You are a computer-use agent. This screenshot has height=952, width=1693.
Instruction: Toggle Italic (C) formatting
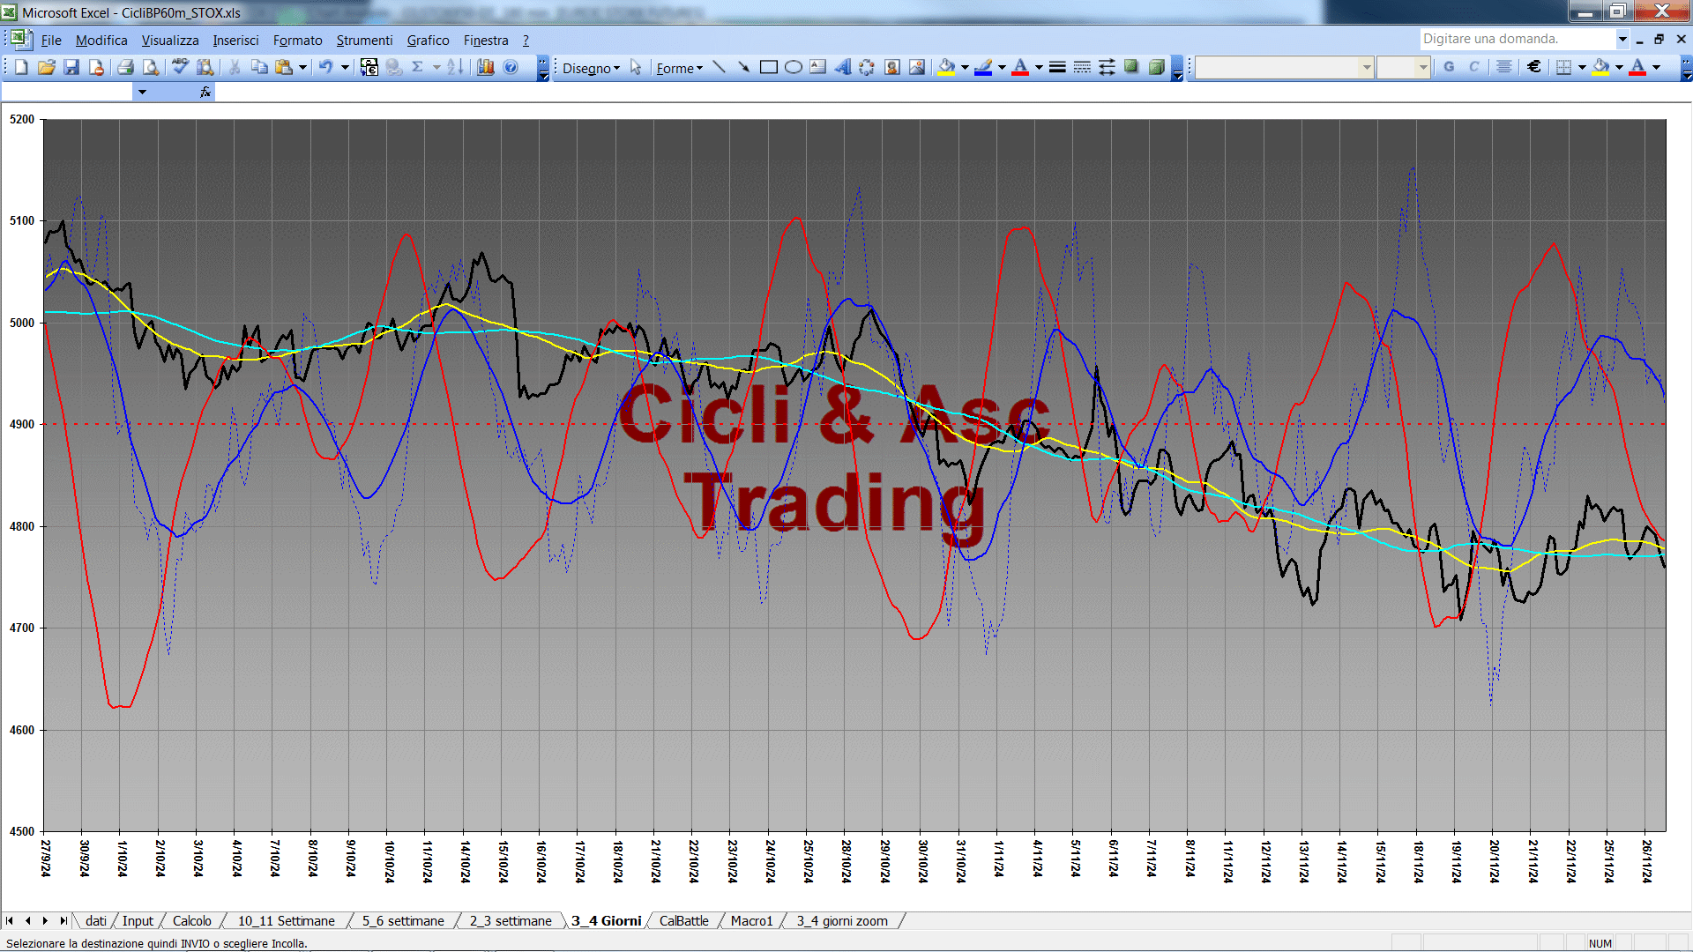pos(1473,67)
